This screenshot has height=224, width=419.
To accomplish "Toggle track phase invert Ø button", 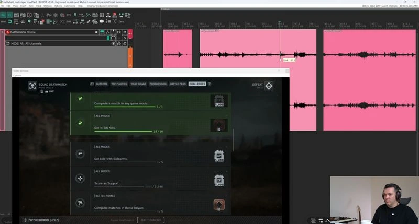I will pos(125,44).
